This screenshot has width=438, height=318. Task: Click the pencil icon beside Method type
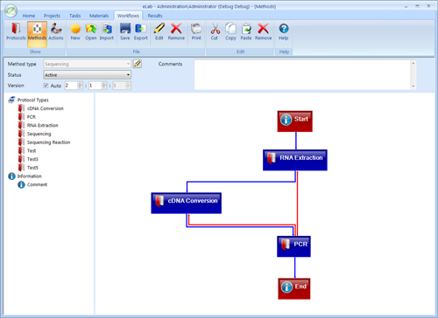[138, 64]
